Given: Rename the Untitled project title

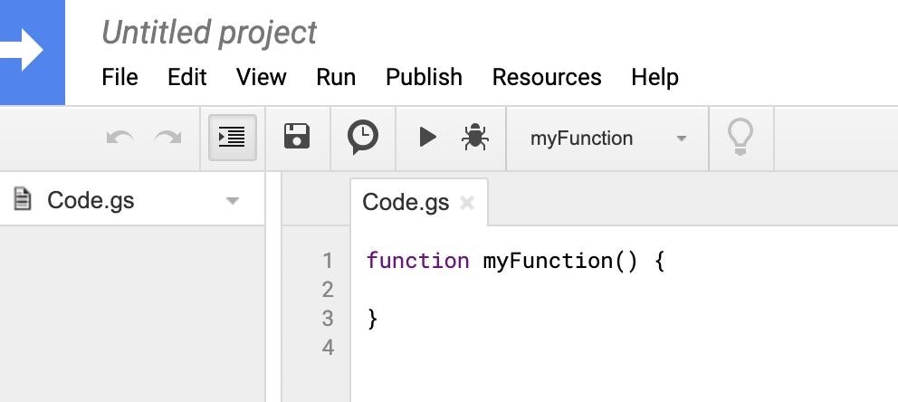Looking at the screenshot, I should click(x=209, y=32).
